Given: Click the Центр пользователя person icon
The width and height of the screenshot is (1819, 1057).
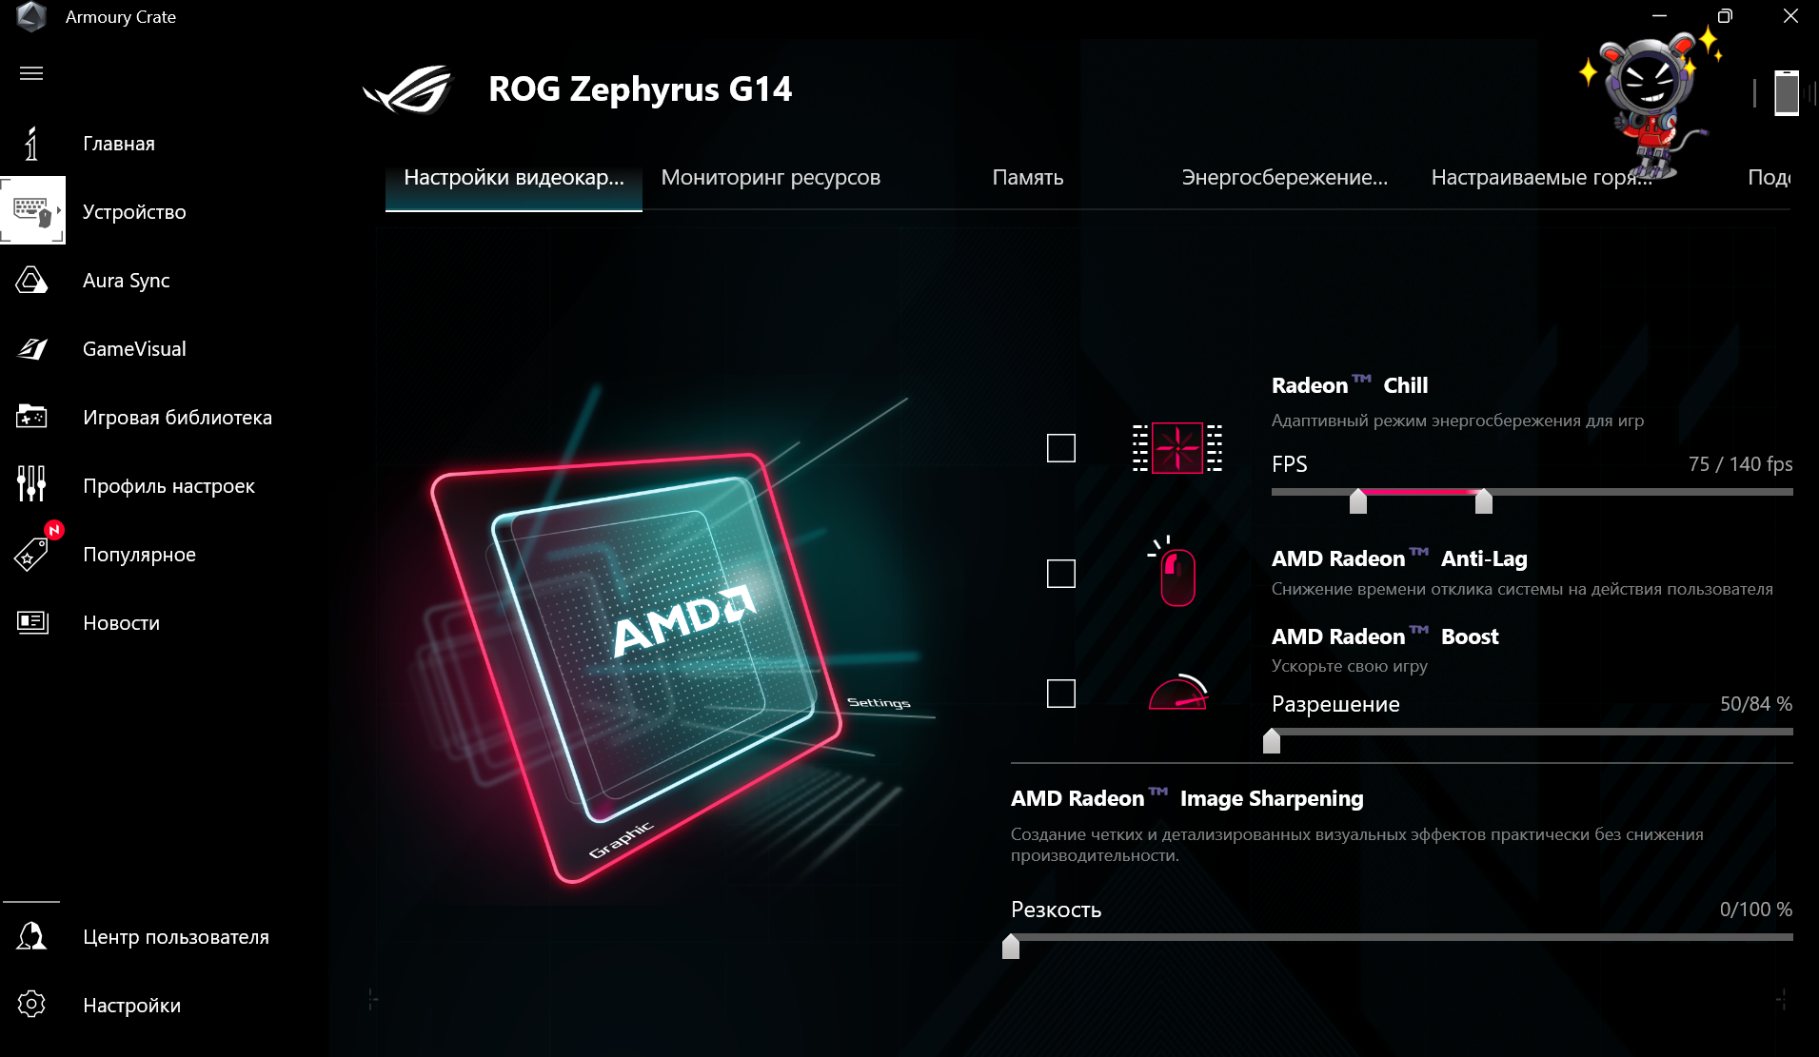Looking at the screenshot, I should coord(31,936).
